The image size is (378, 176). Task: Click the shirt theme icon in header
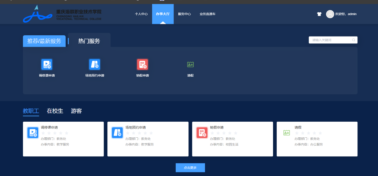[x=319, y=14]
